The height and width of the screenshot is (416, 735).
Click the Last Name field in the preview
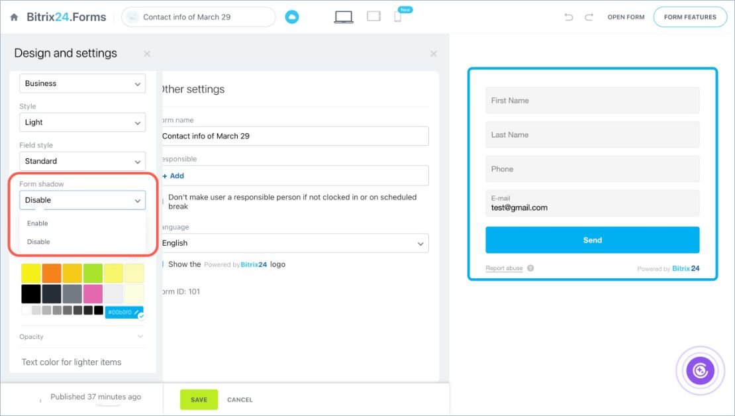pyautogui.click(x=593, y=134)
